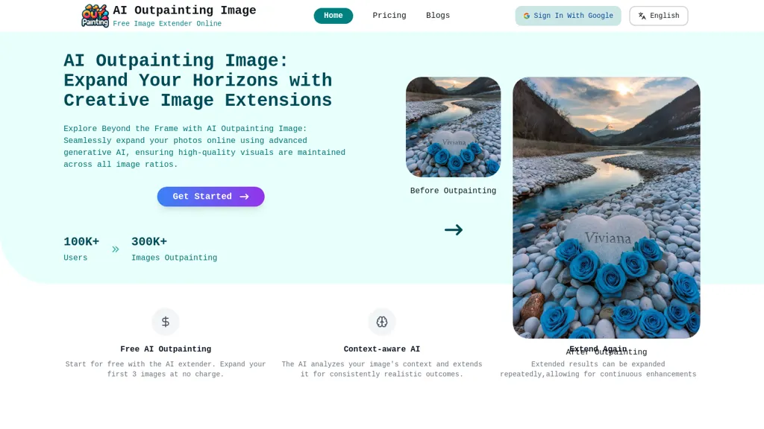Click the translate icon beside English
Image resolution: width=764 pixels, height=429 pixels.
642,16
